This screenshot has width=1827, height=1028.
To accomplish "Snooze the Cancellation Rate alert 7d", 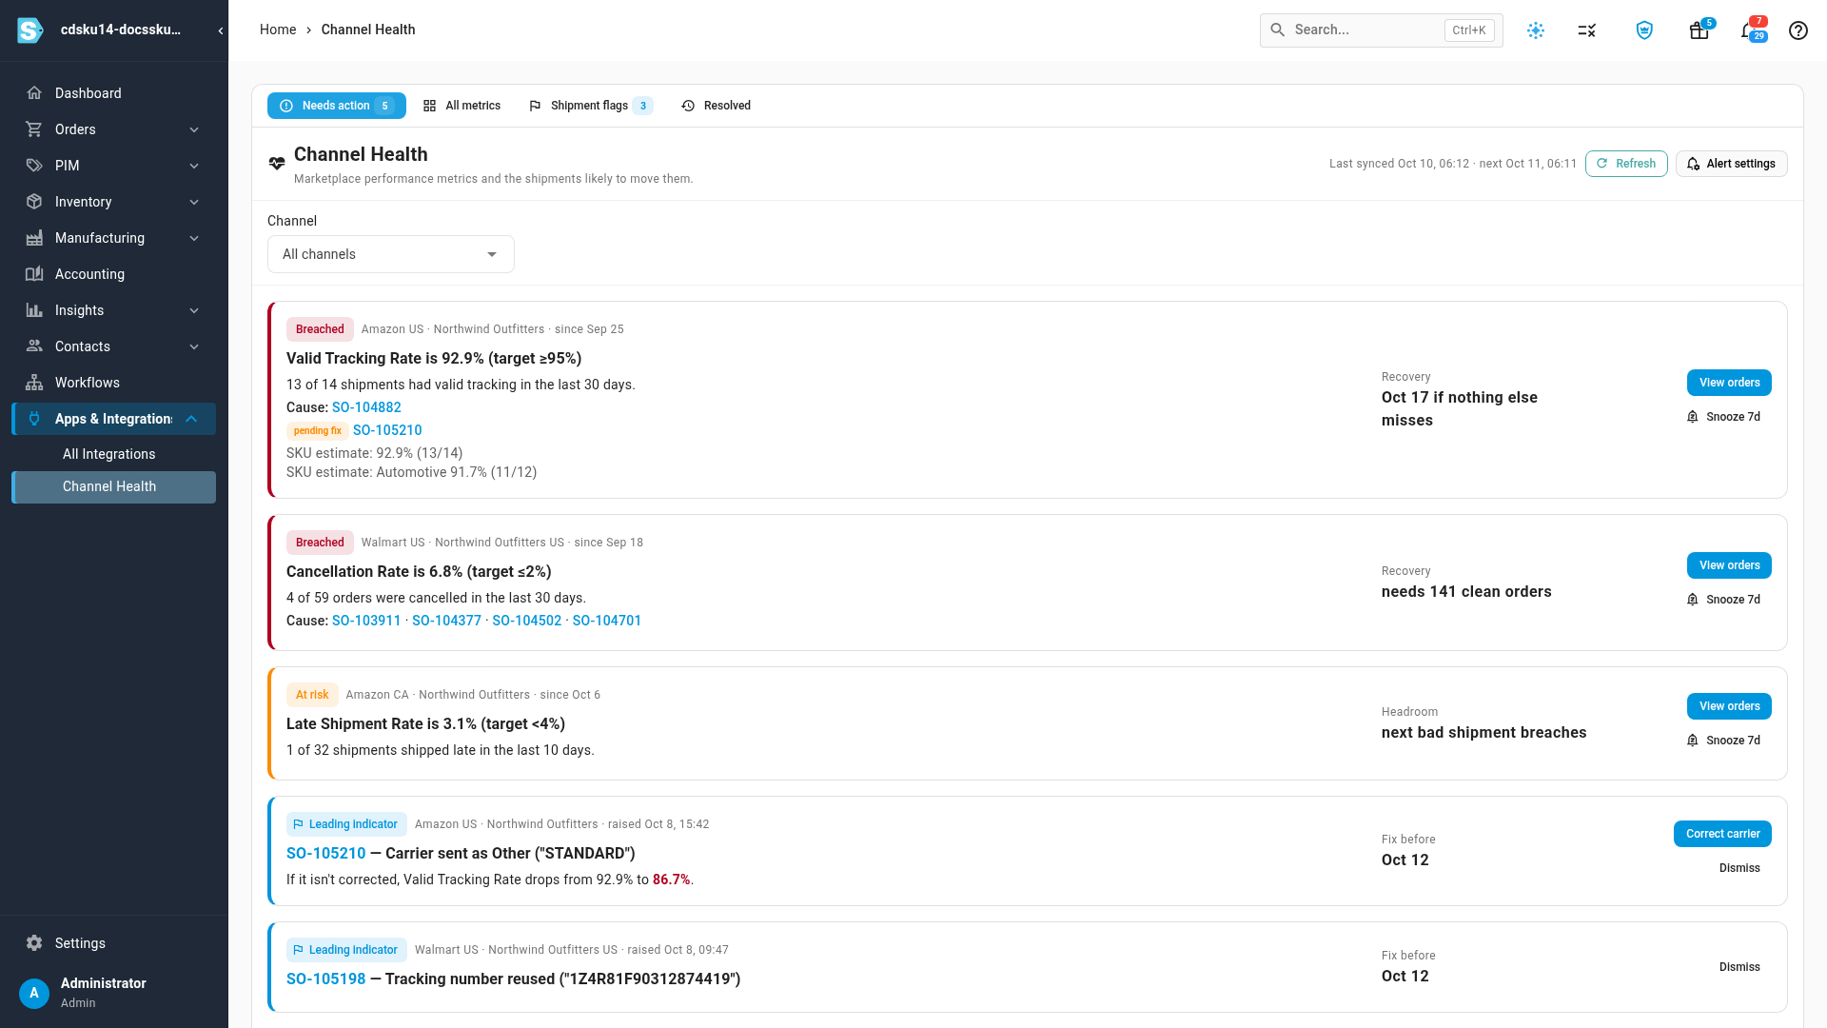I will 1723,600.
